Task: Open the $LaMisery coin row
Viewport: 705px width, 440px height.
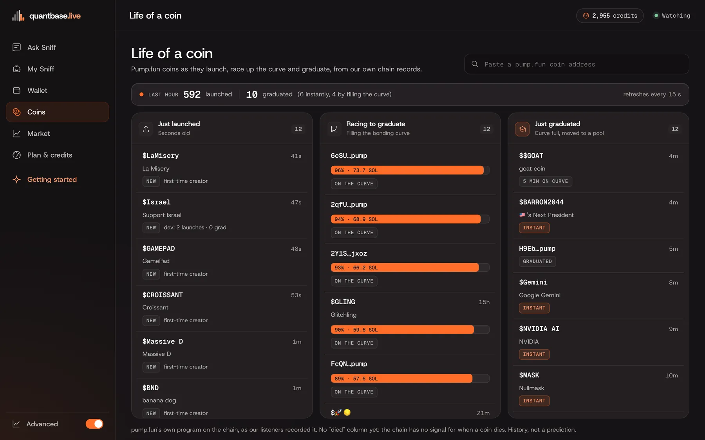Action: [222, 169]
